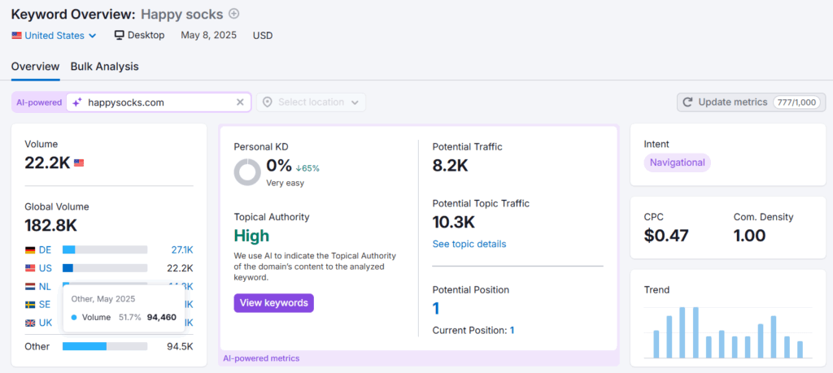Click the Navigational intent badge

tap(677, 163)
